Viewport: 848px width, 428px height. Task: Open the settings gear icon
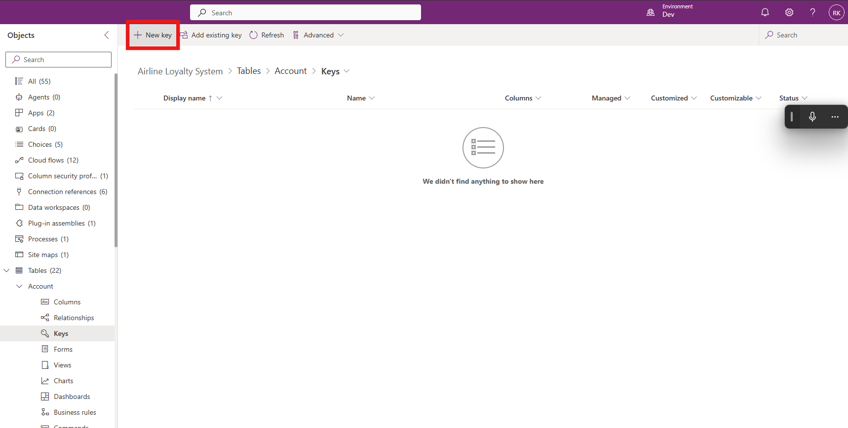(x=789, y=12)
